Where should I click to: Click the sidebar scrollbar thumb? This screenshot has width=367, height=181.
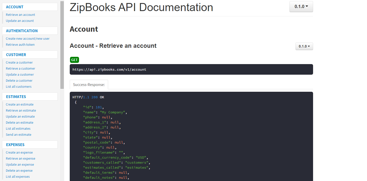tap(61, 44)
